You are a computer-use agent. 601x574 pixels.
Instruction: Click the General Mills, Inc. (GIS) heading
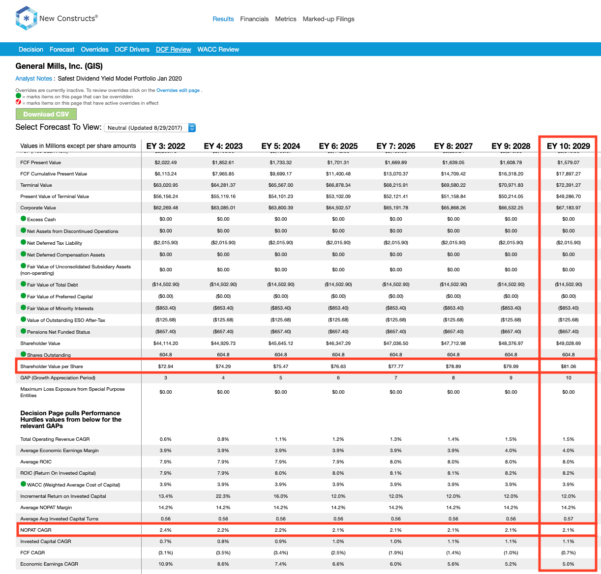(x=59, y=66)
